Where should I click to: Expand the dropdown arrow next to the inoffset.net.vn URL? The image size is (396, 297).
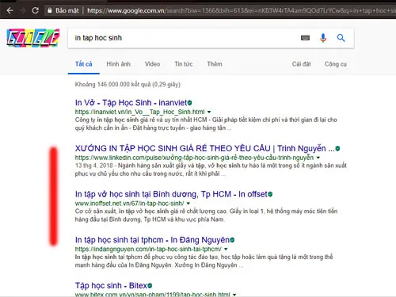click(188, 204)
